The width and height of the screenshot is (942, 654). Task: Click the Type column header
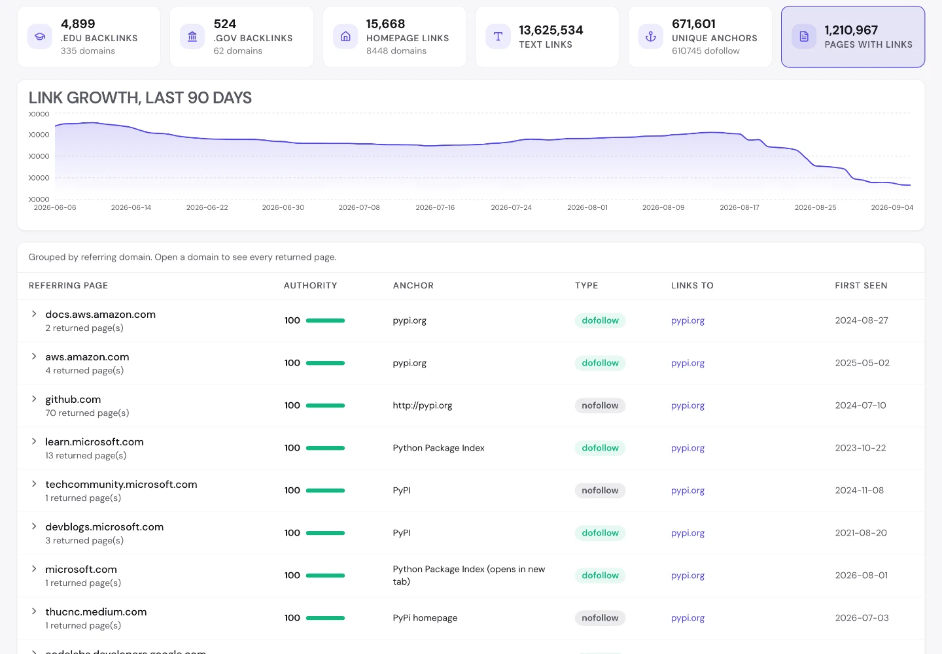(587, 286)
